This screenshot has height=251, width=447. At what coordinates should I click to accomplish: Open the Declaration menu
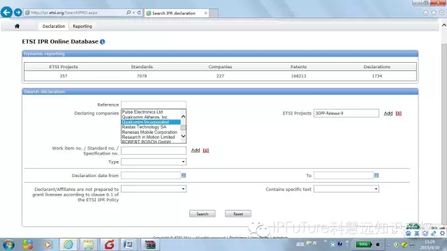point(54,26)
